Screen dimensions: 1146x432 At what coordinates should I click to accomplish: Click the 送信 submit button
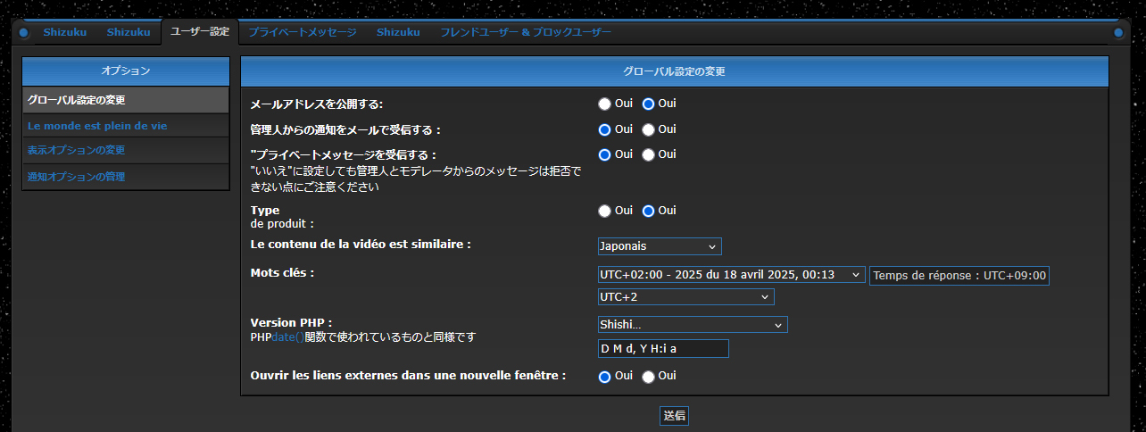(x=675, y=416)
